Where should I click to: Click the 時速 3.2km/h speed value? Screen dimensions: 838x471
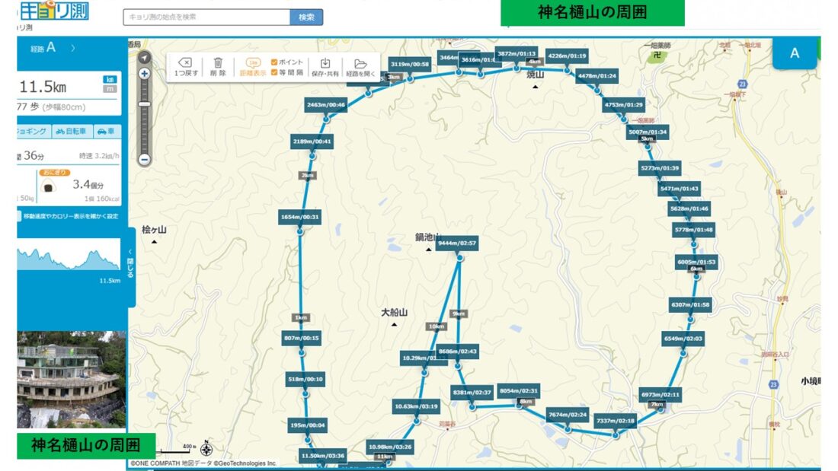(x=99, y=156)
